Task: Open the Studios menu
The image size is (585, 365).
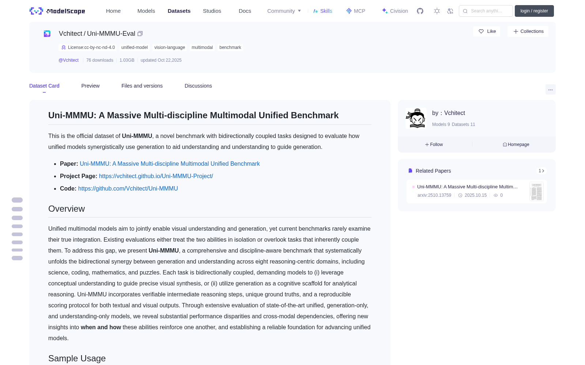Action: pyautogui.click(x=212, y=11)
